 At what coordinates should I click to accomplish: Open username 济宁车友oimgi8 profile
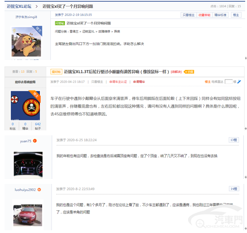pyautogui.click(x=26, y=17)
